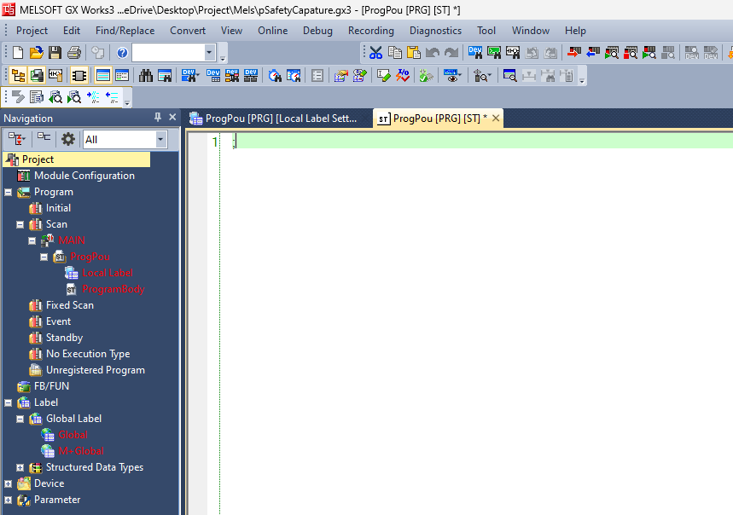This screenshot has width=733, height=515.
Task: Toggle the Connection Destination window button
Action: pyautogui.click(x=37, y=75)
